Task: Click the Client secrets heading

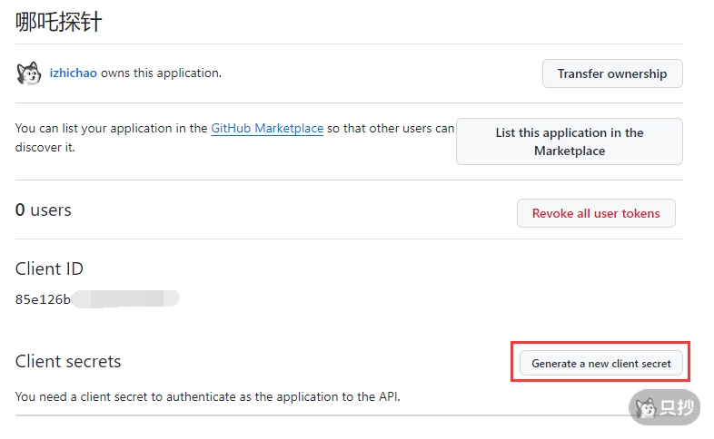Action: [x=68, y=361]
